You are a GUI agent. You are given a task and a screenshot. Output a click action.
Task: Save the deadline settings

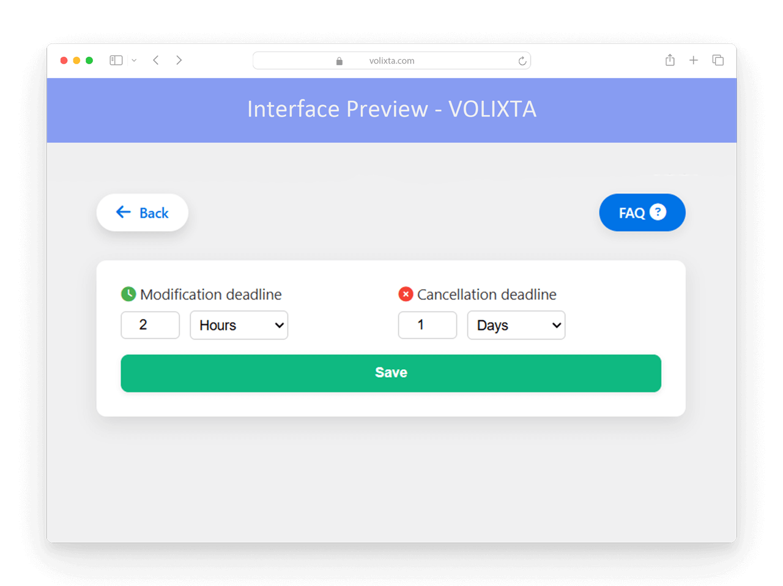[x=391, y=373]
